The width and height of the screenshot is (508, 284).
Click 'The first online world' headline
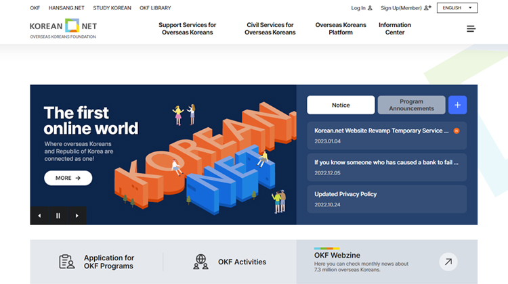91,120
